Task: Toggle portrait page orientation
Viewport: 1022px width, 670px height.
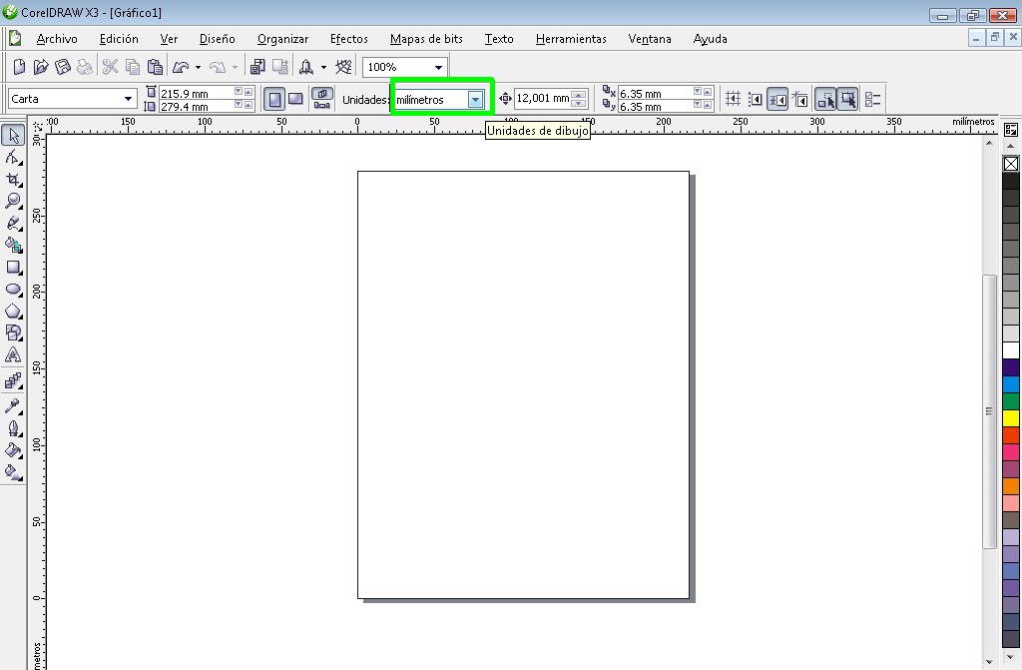Action: tap(273, 99)
